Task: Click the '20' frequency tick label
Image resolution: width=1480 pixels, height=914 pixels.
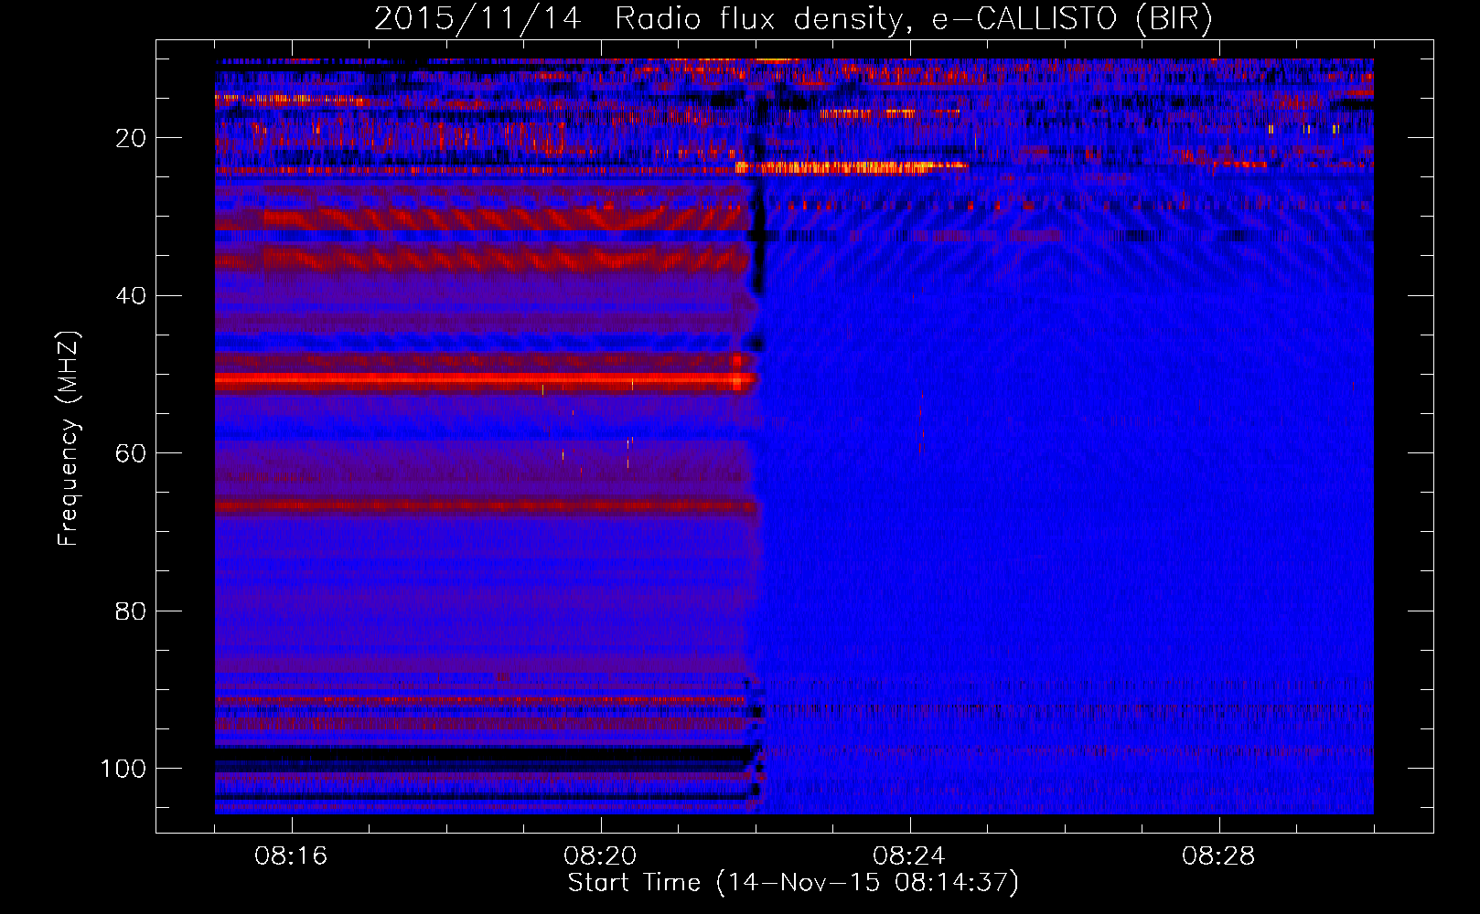Action: coord(131,138)
